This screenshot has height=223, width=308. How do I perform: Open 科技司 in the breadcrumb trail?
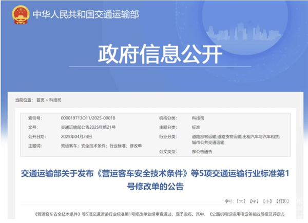(56, 99)
